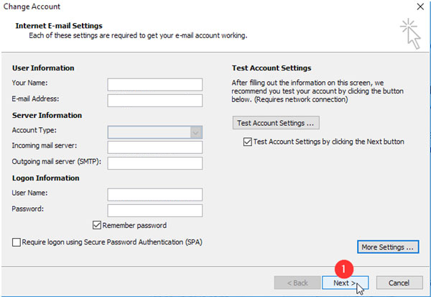Close the Change Account dialog
The height and width of the screenshot is (297, 431).
[x=420, y=6]
